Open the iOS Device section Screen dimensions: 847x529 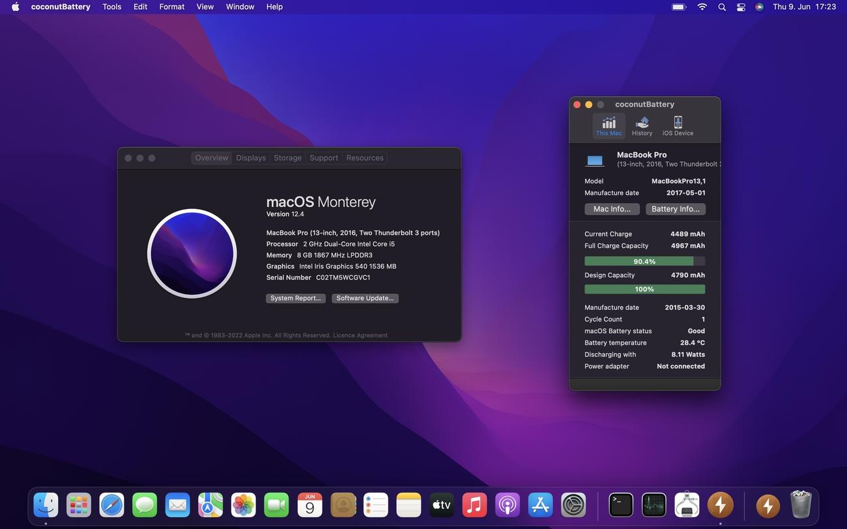click(678, 126)
